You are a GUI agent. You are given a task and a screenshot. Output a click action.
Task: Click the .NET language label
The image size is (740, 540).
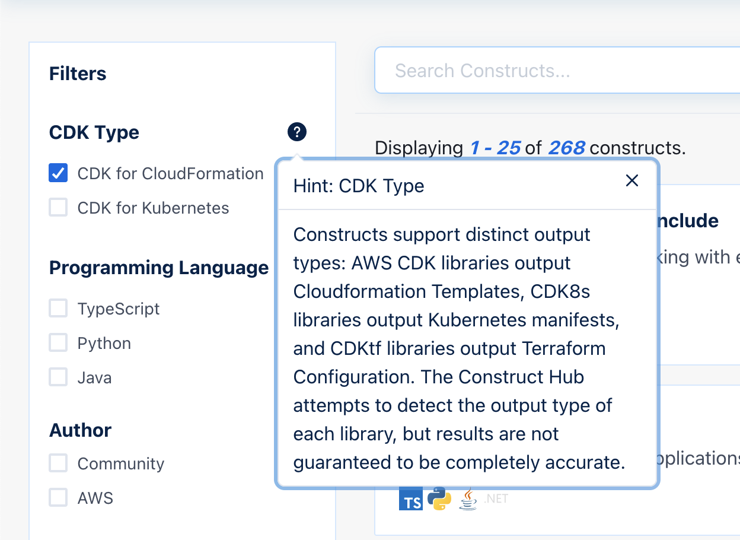[496, 498]
